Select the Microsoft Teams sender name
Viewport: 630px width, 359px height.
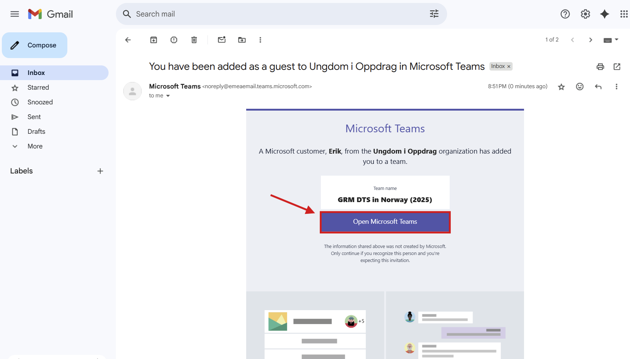[x=175, y=86]
